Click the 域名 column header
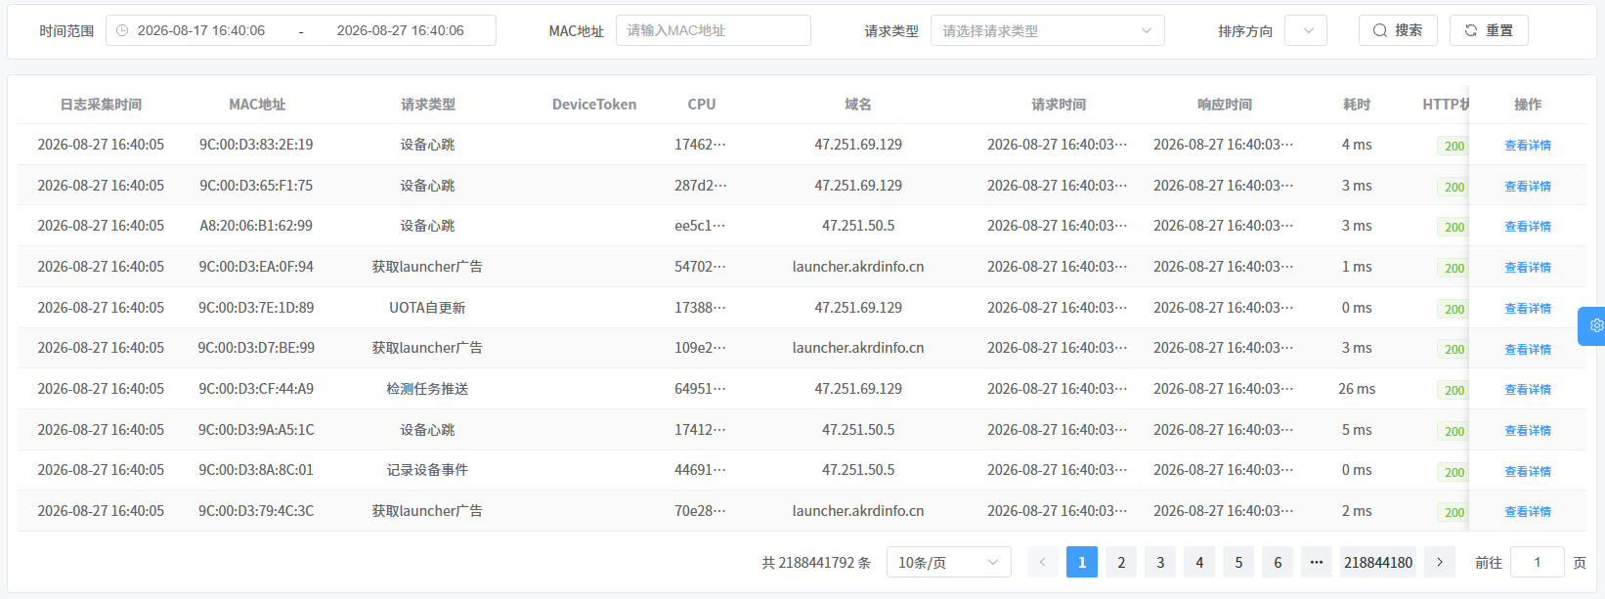Screen dimensions: 1605x599 (858, 104)
